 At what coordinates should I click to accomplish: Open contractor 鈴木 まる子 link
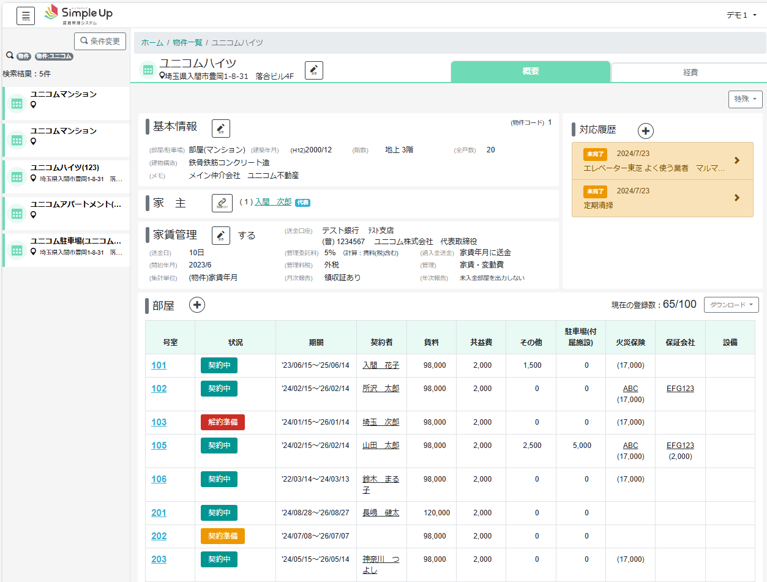pyautogui.click(x=381, y=485)
